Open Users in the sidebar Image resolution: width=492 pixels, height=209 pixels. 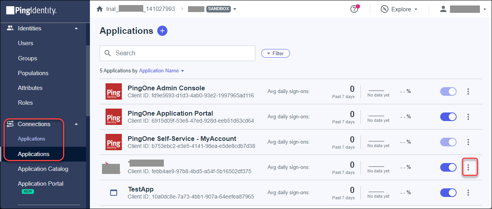(x=26, y=43)
